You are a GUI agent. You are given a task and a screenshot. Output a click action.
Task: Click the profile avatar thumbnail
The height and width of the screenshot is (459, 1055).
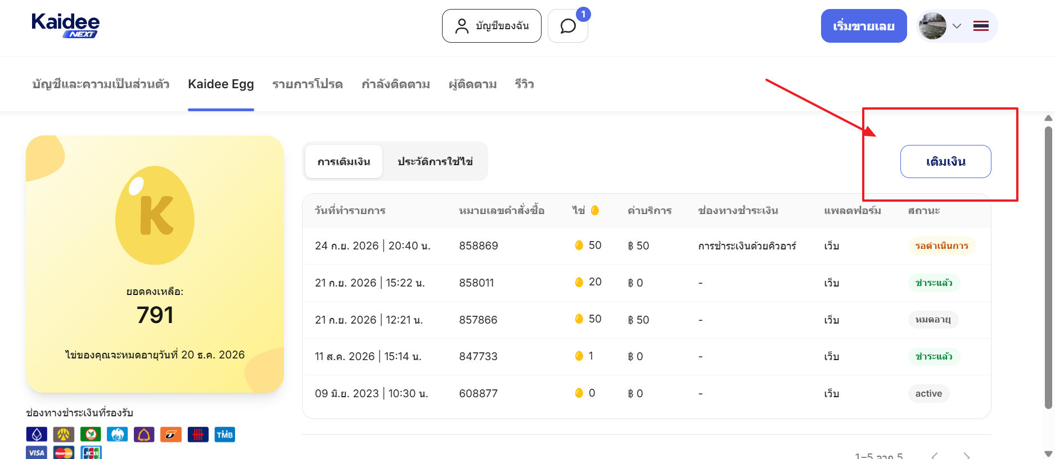click(x=932, y=26)
